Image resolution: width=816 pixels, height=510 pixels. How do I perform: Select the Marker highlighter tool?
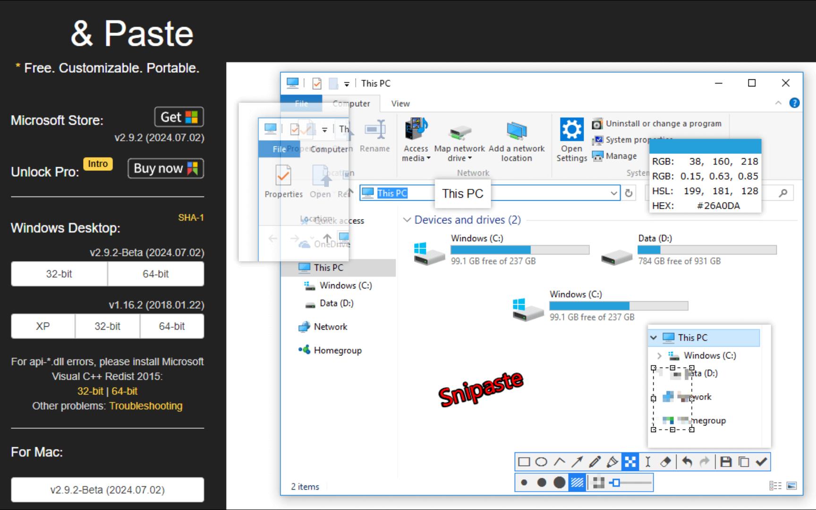(612, 462)
